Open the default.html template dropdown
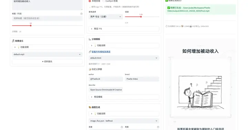 tap(124, 58)
